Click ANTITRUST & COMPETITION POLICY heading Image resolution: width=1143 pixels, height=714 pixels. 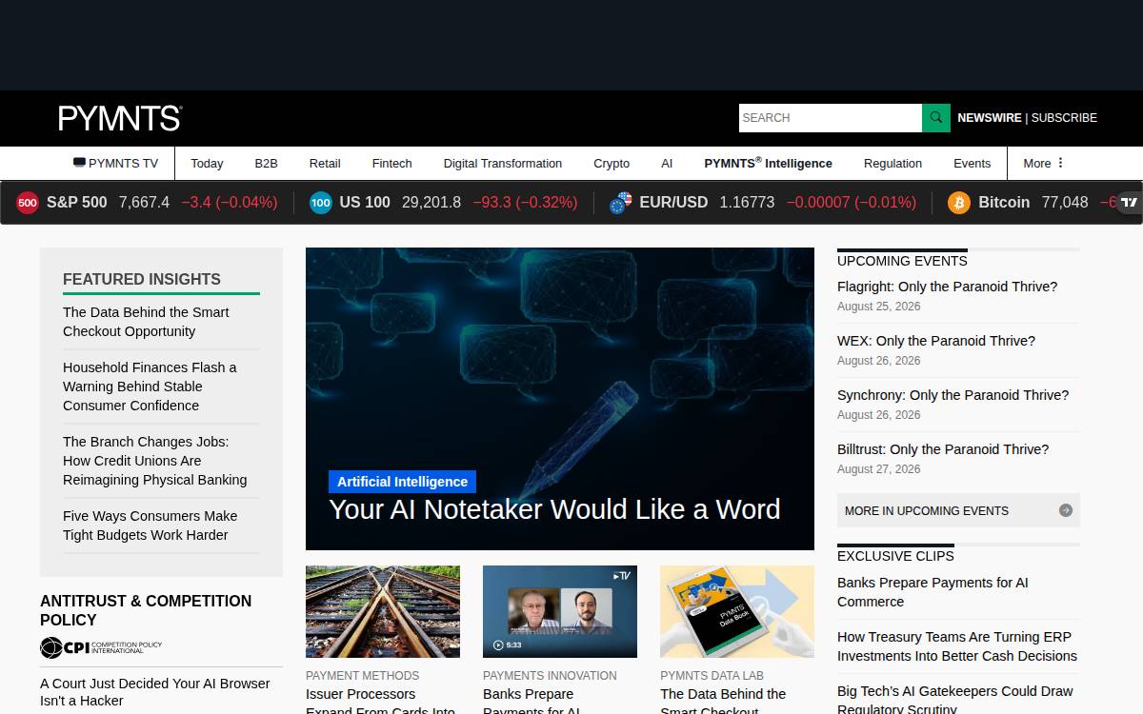point(146,610)
